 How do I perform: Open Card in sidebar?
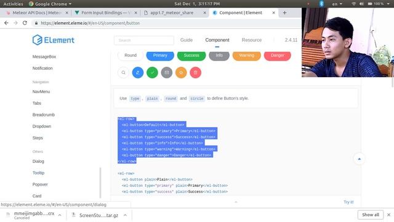37,196
